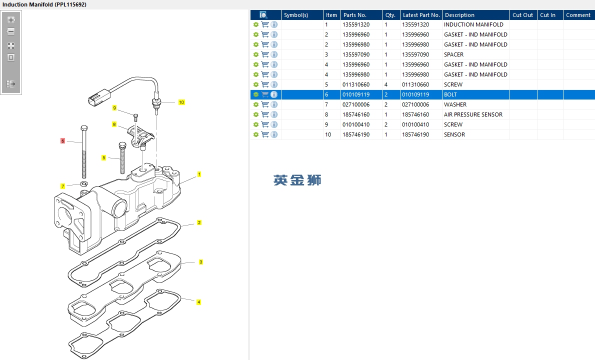Add INDUCTION MANIFOLD to cart
This screenshot has width=595, height=360.
coord(265,24)
